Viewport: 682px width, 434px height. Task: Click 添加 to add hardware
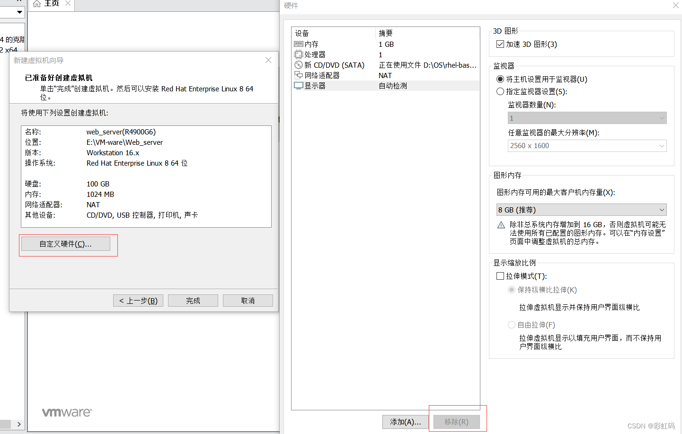(x=405, y=422)
